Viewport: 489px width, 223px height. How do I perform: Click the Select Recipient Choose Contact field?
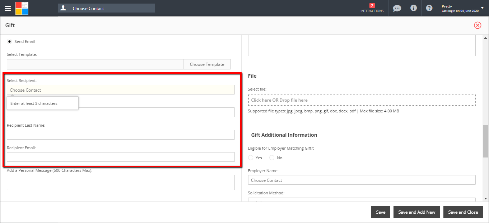click(121, 90)
